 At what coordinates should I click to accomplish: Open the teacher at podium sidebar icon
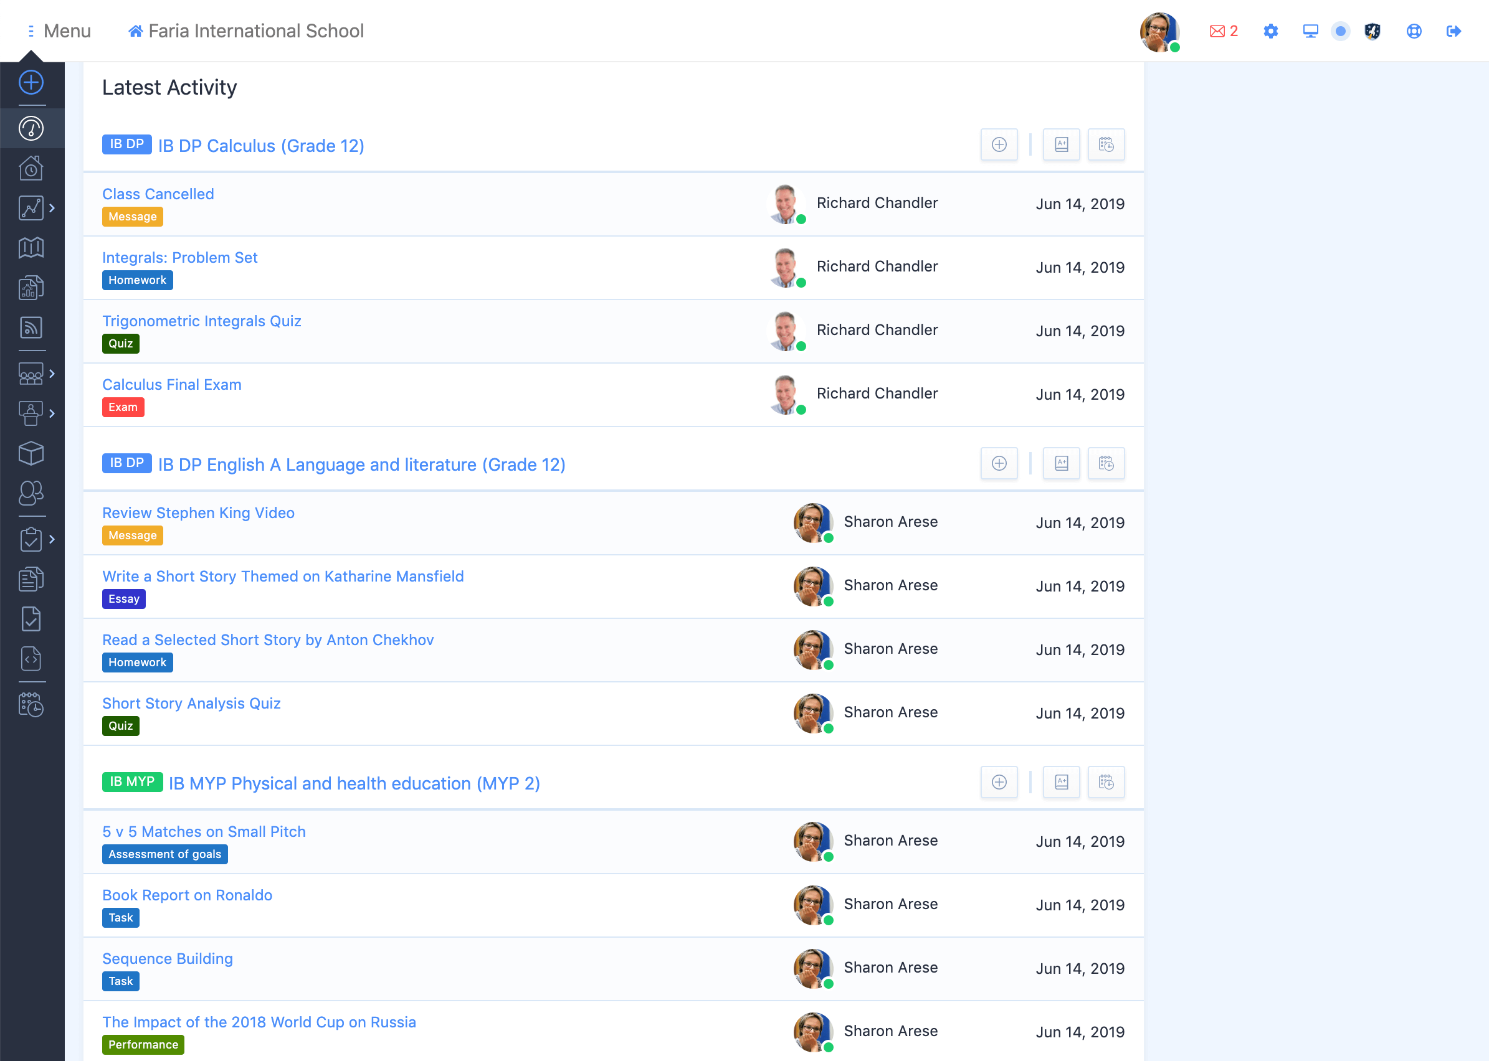(x=31, y=413)
